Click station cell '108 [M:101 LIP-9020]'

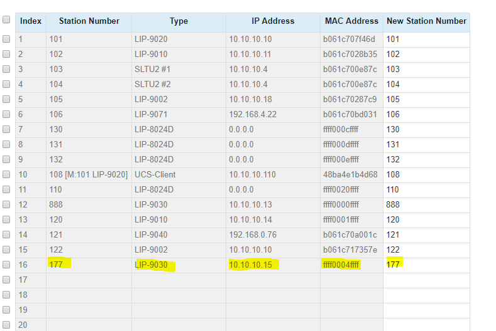[x=88, y=175]
